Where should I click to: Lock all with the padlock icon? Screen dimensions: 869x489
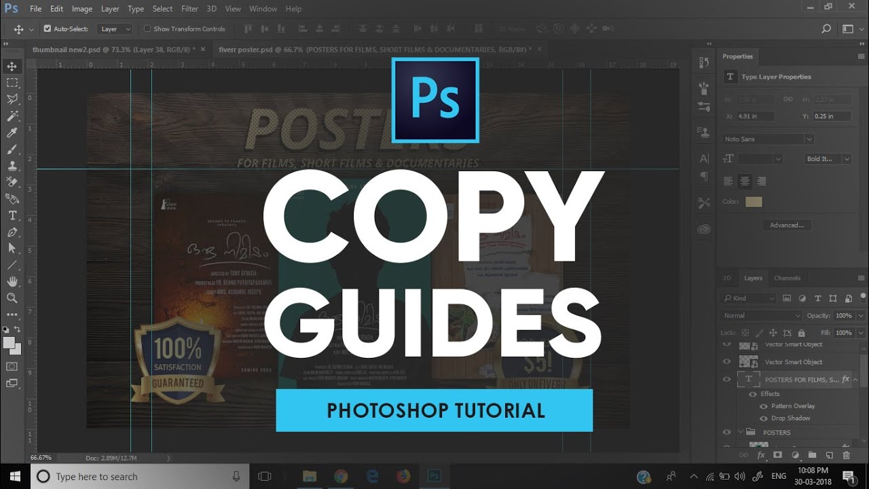click(x=802, y=333)
